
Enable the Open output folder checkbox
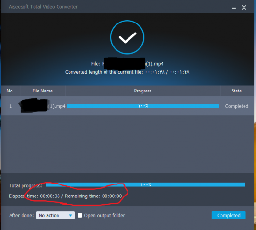(x=80, y=215)
